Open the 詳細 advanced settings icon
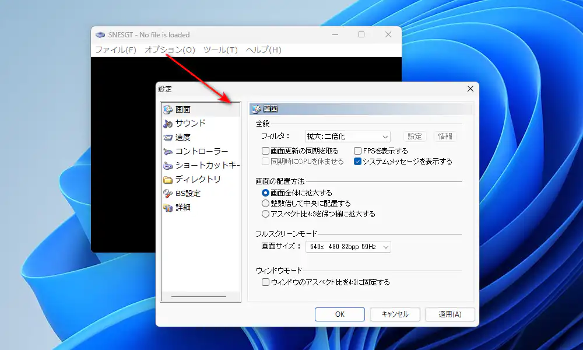 [x=168, y=207]
